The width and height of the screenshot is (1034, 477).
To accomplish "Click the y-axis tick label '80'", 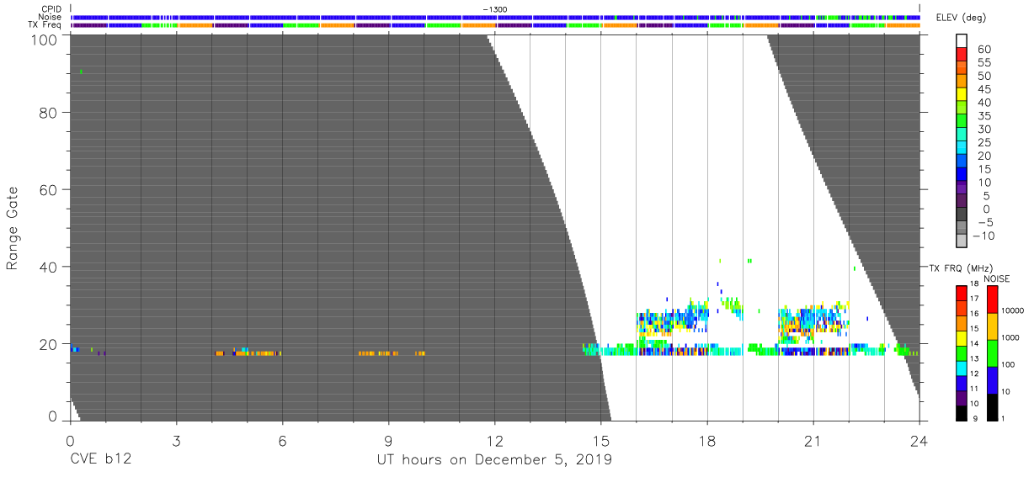I will point(47,113).
